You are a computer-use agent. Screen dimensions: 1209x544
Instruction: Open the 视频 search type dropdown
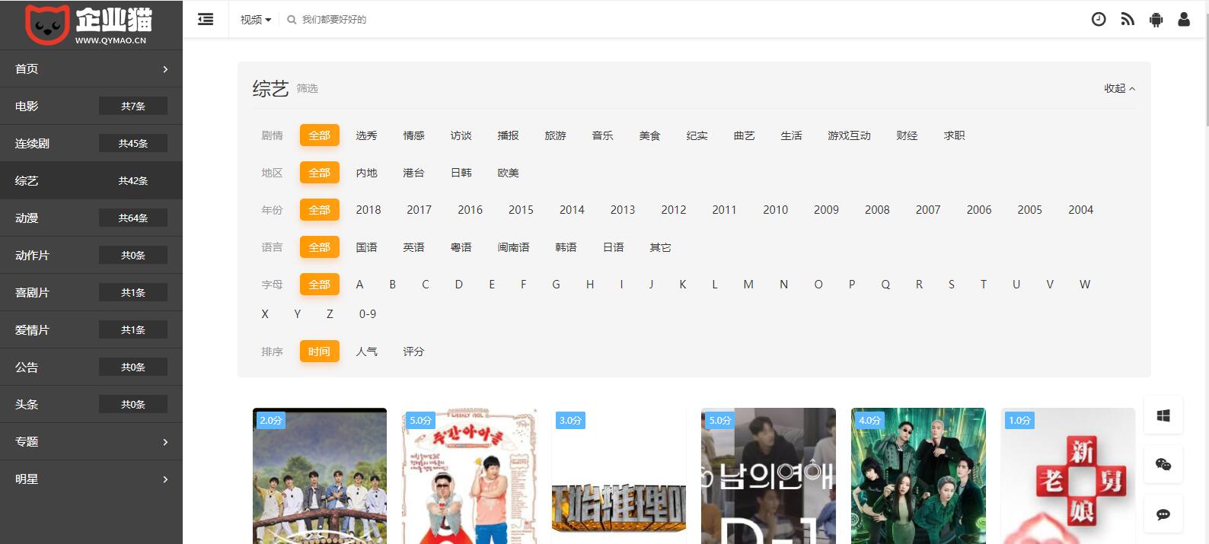tap(255, 20)
